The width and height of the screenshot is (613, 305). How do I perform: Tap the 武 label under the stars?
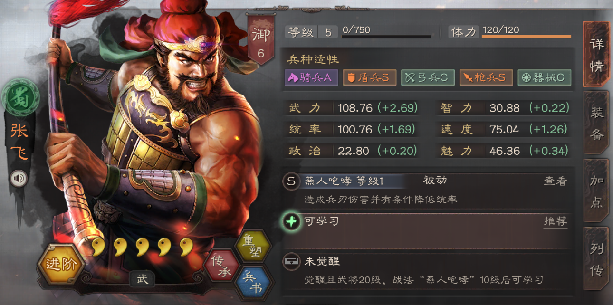tap(142, 279)
